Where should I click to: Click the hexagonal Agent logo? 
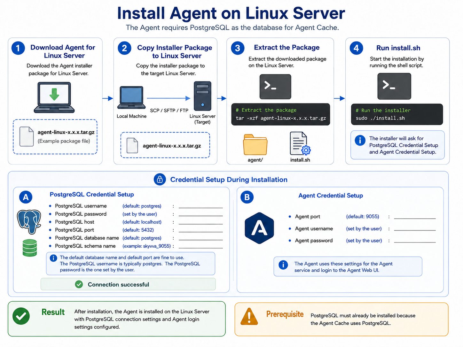coord(259,228)
